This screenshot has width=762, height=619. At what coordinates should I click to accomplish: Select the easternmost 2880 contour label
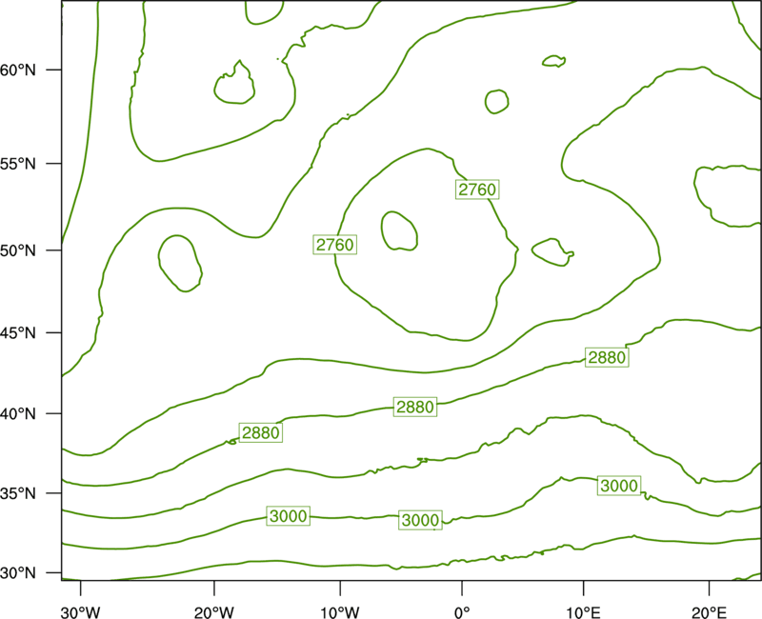coord(607,358)
